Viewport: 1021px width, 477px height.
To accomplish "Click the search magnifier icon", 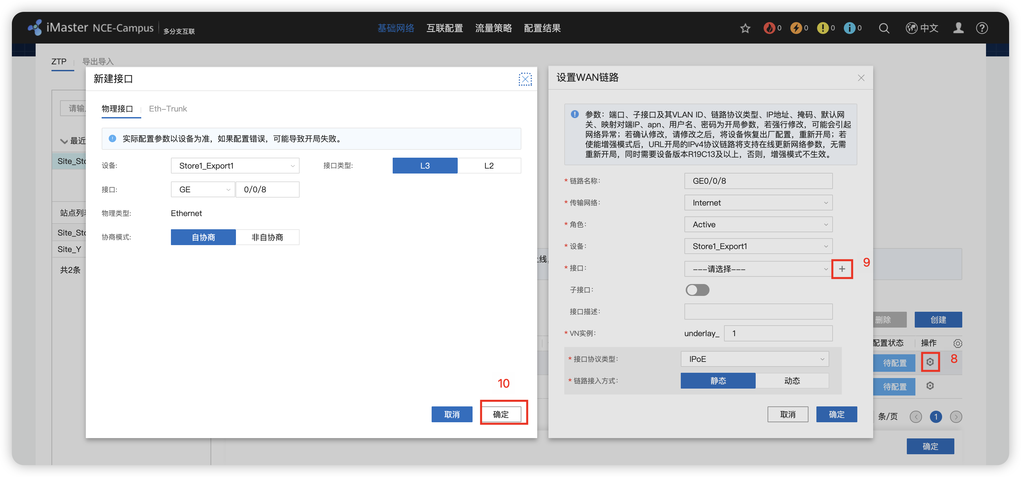I will 884,28.
